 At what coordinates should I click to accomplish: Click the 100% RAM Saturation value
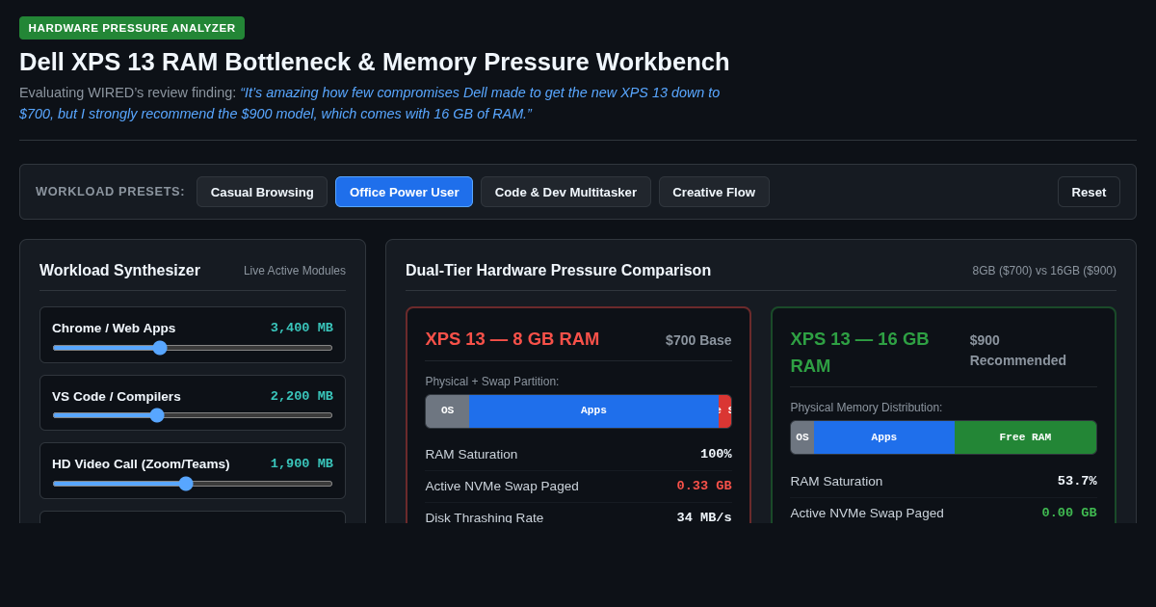pos(716,454)
